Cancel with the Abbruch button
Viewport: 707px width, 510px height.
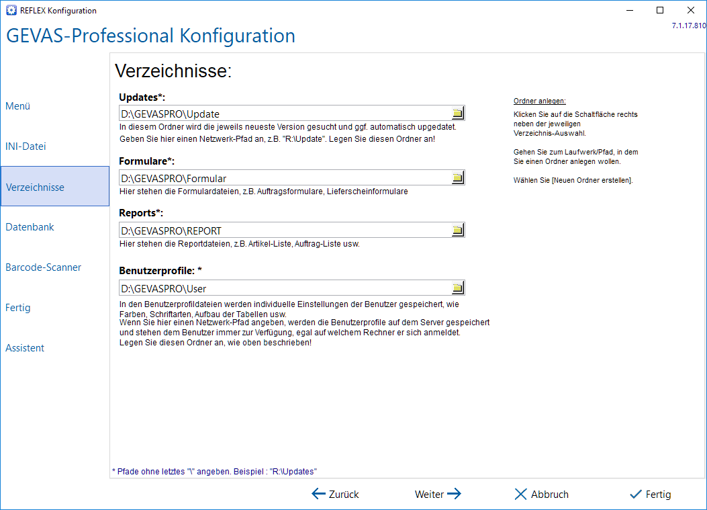(x=542, y=494)
